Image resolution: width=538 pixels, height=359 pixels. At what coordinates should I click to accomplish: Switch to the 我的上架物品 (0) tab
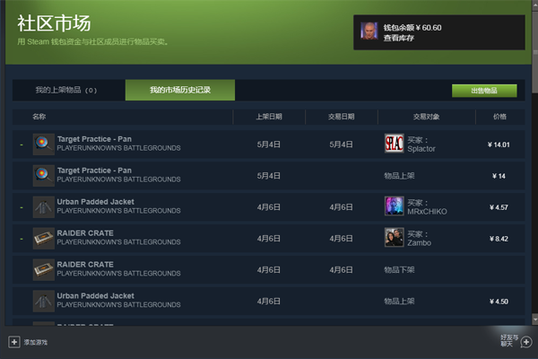click(66, 91)
